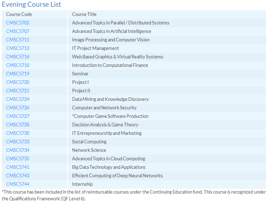
Task: Click Introduction to Computational Finance title
Action: 110,65
